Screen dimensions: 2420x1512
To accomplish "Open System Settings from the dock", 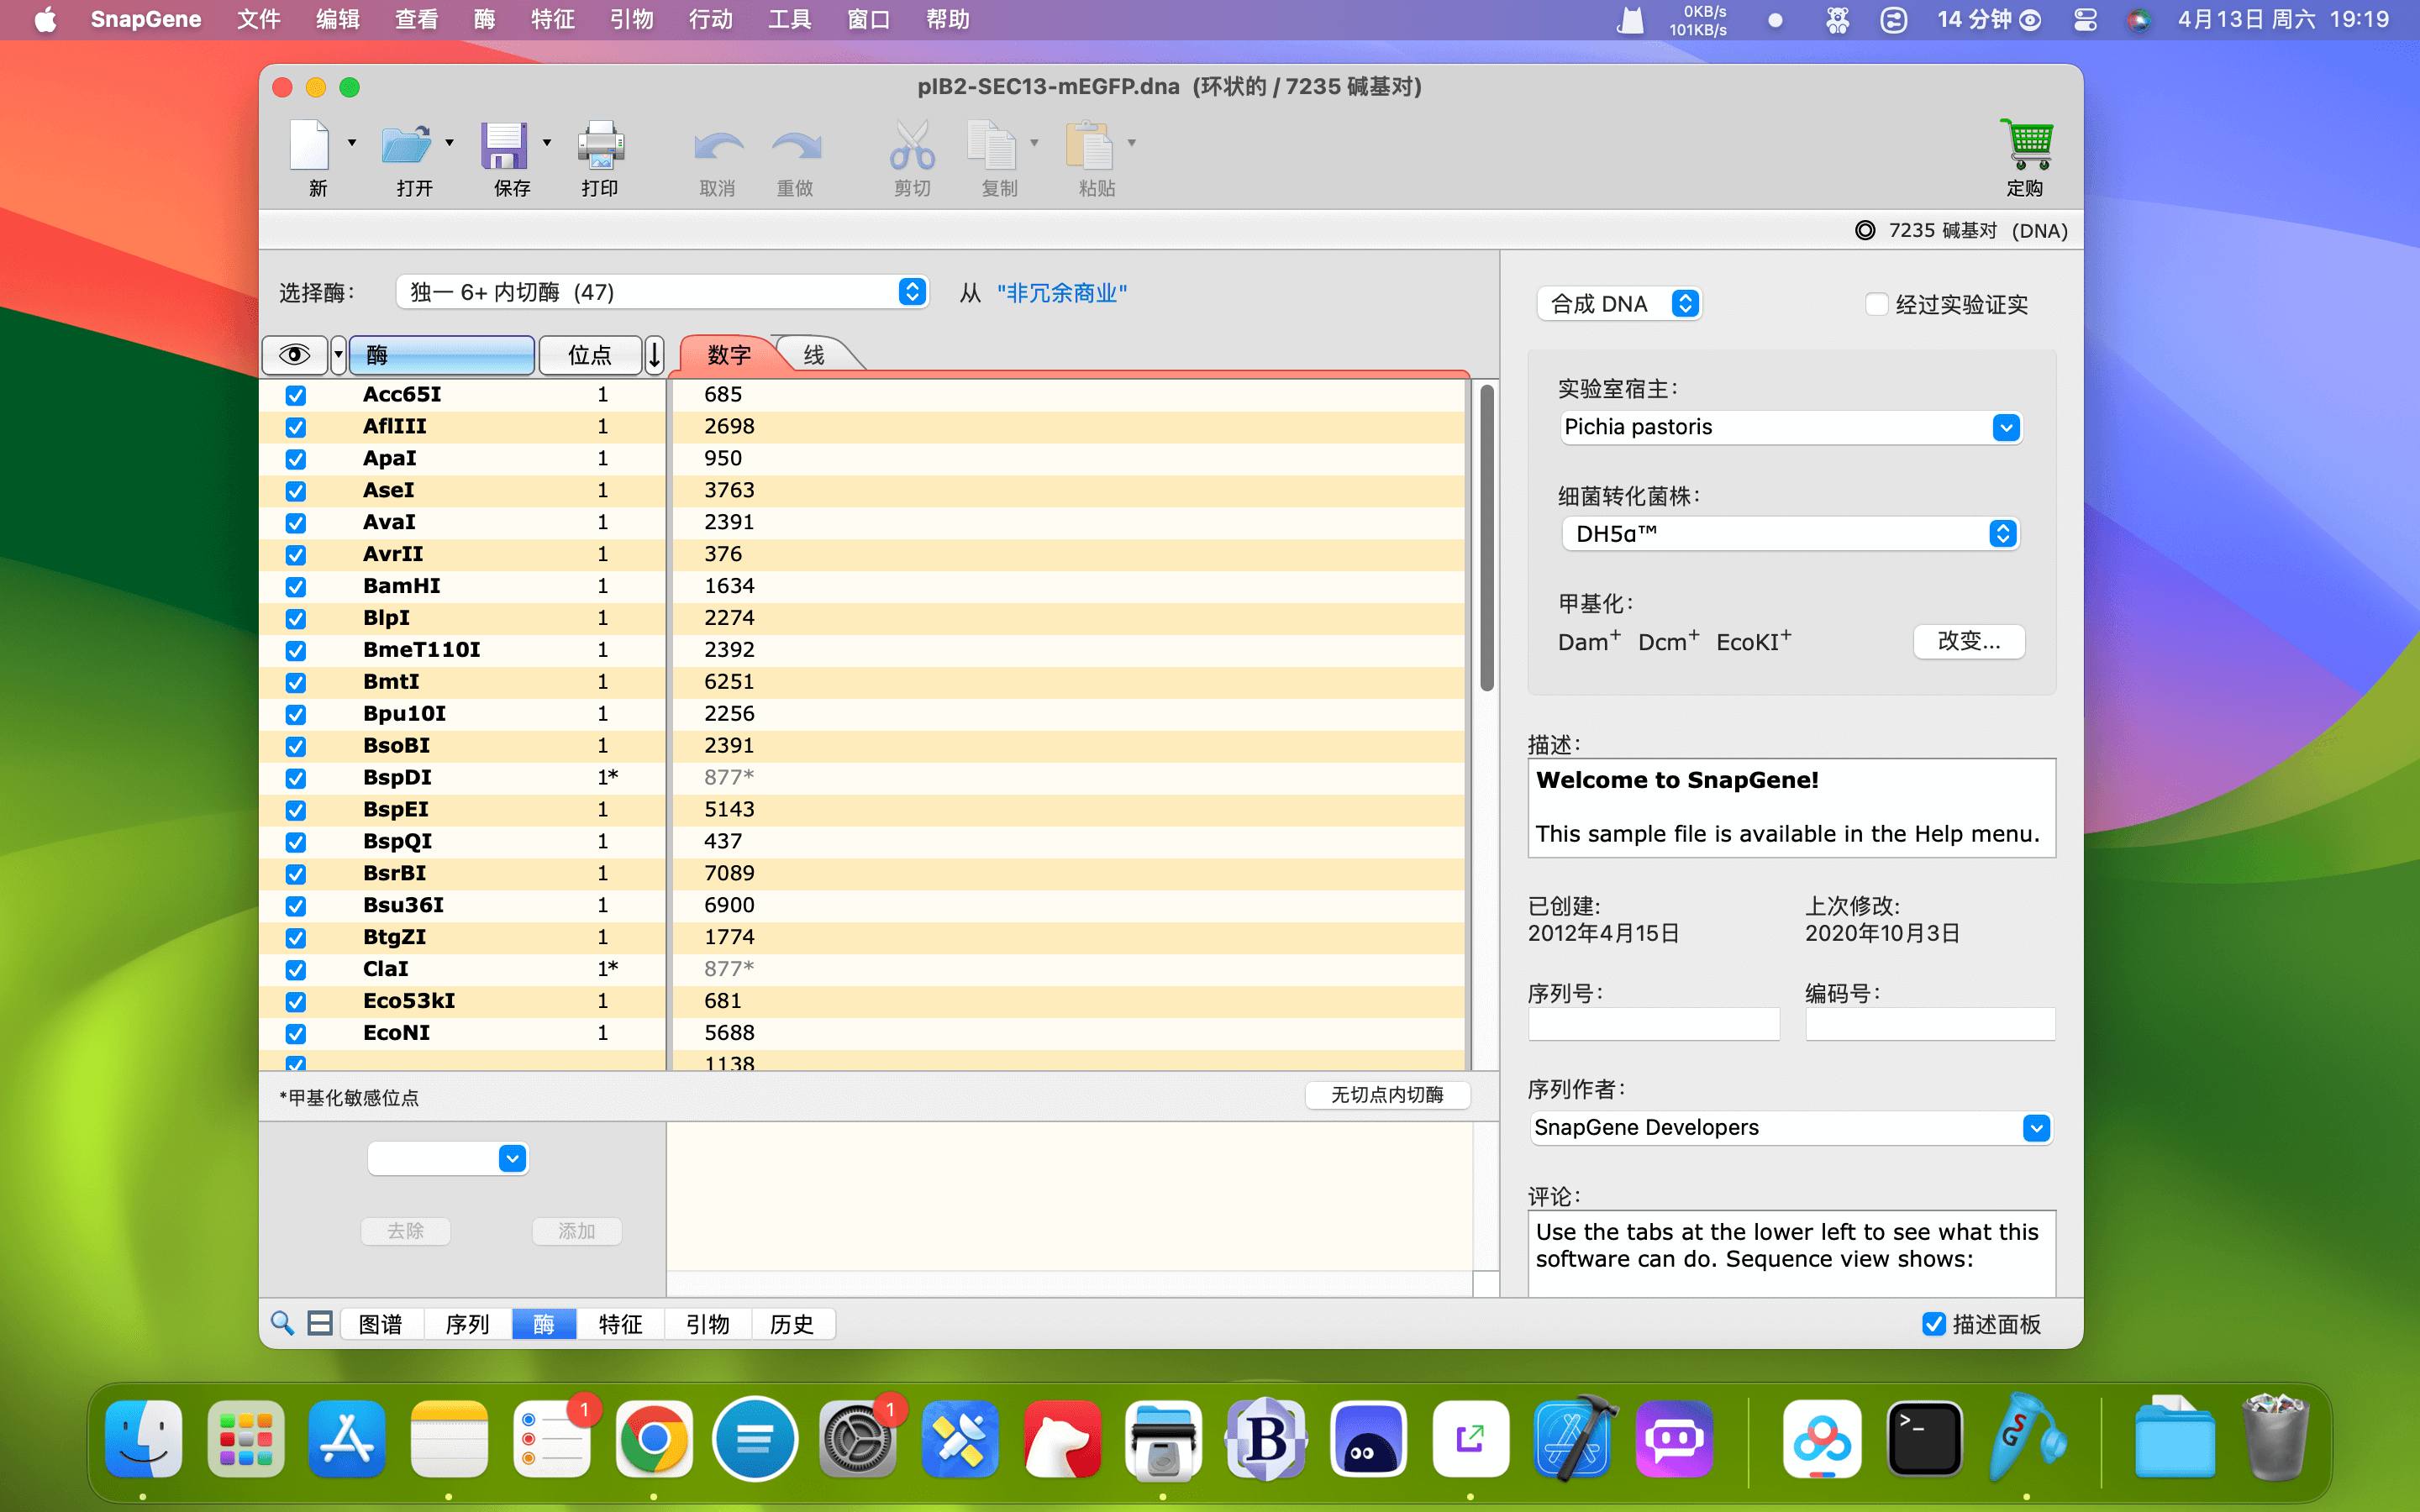I will pos(858,1439).
